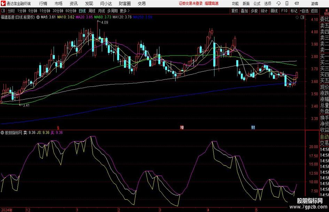Click the JS: 9.36 indicator value
The image size is (329, 212).
click(x=43, y=133)
